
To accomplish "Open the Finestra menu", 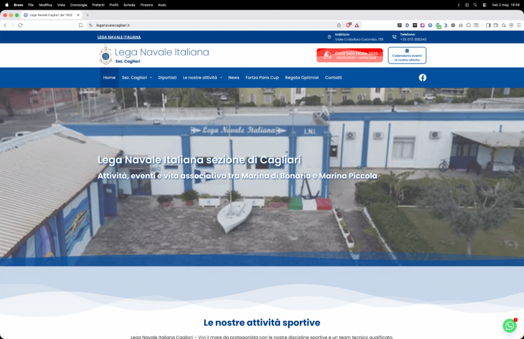I will click(x=146, y=5).
